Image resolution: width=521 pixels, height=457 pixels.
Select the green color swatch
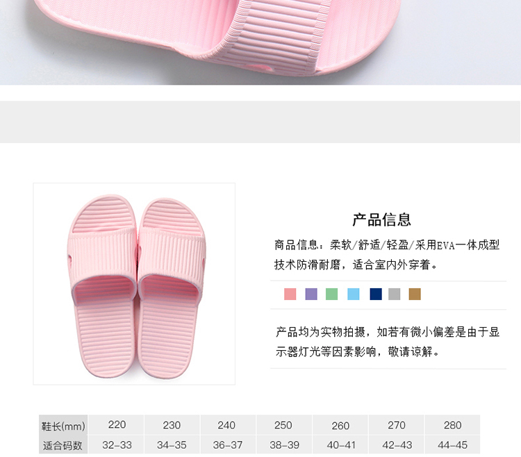(331, 294)
